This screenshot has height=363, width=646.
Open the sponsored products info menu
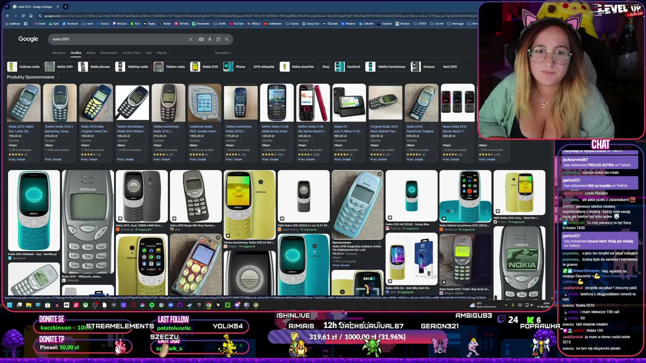(58, 77)
